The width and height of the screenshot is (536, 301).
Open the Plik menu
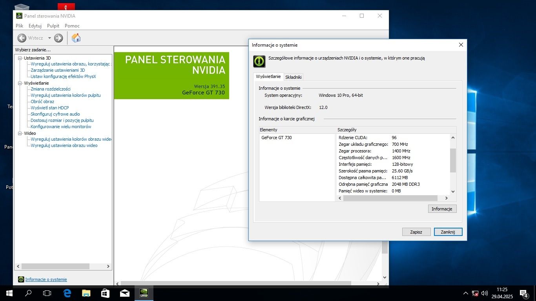tap(20, 26)
